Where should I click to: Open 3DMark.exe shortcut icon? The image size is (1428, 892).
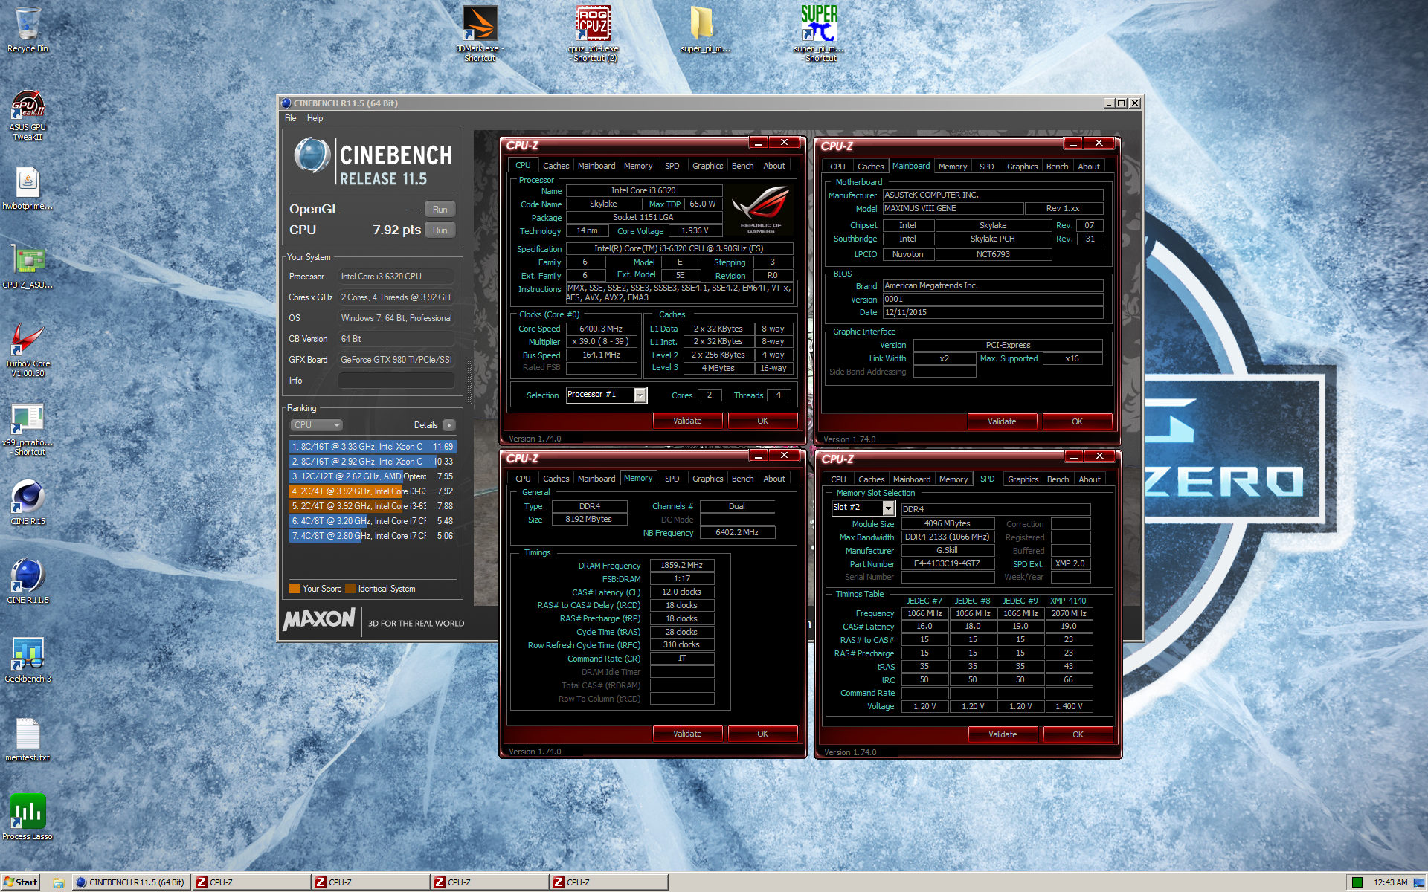480,33
